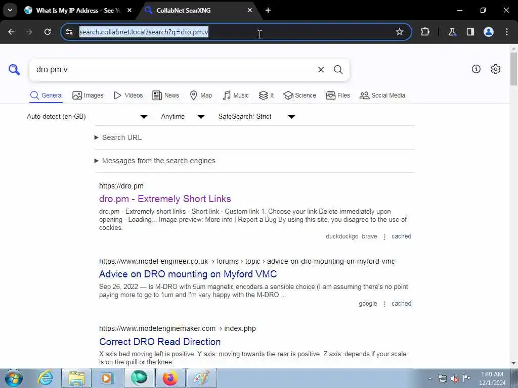Go back with the browser back arrow
The image size is (518, 388).
click(x=11, y=32)
